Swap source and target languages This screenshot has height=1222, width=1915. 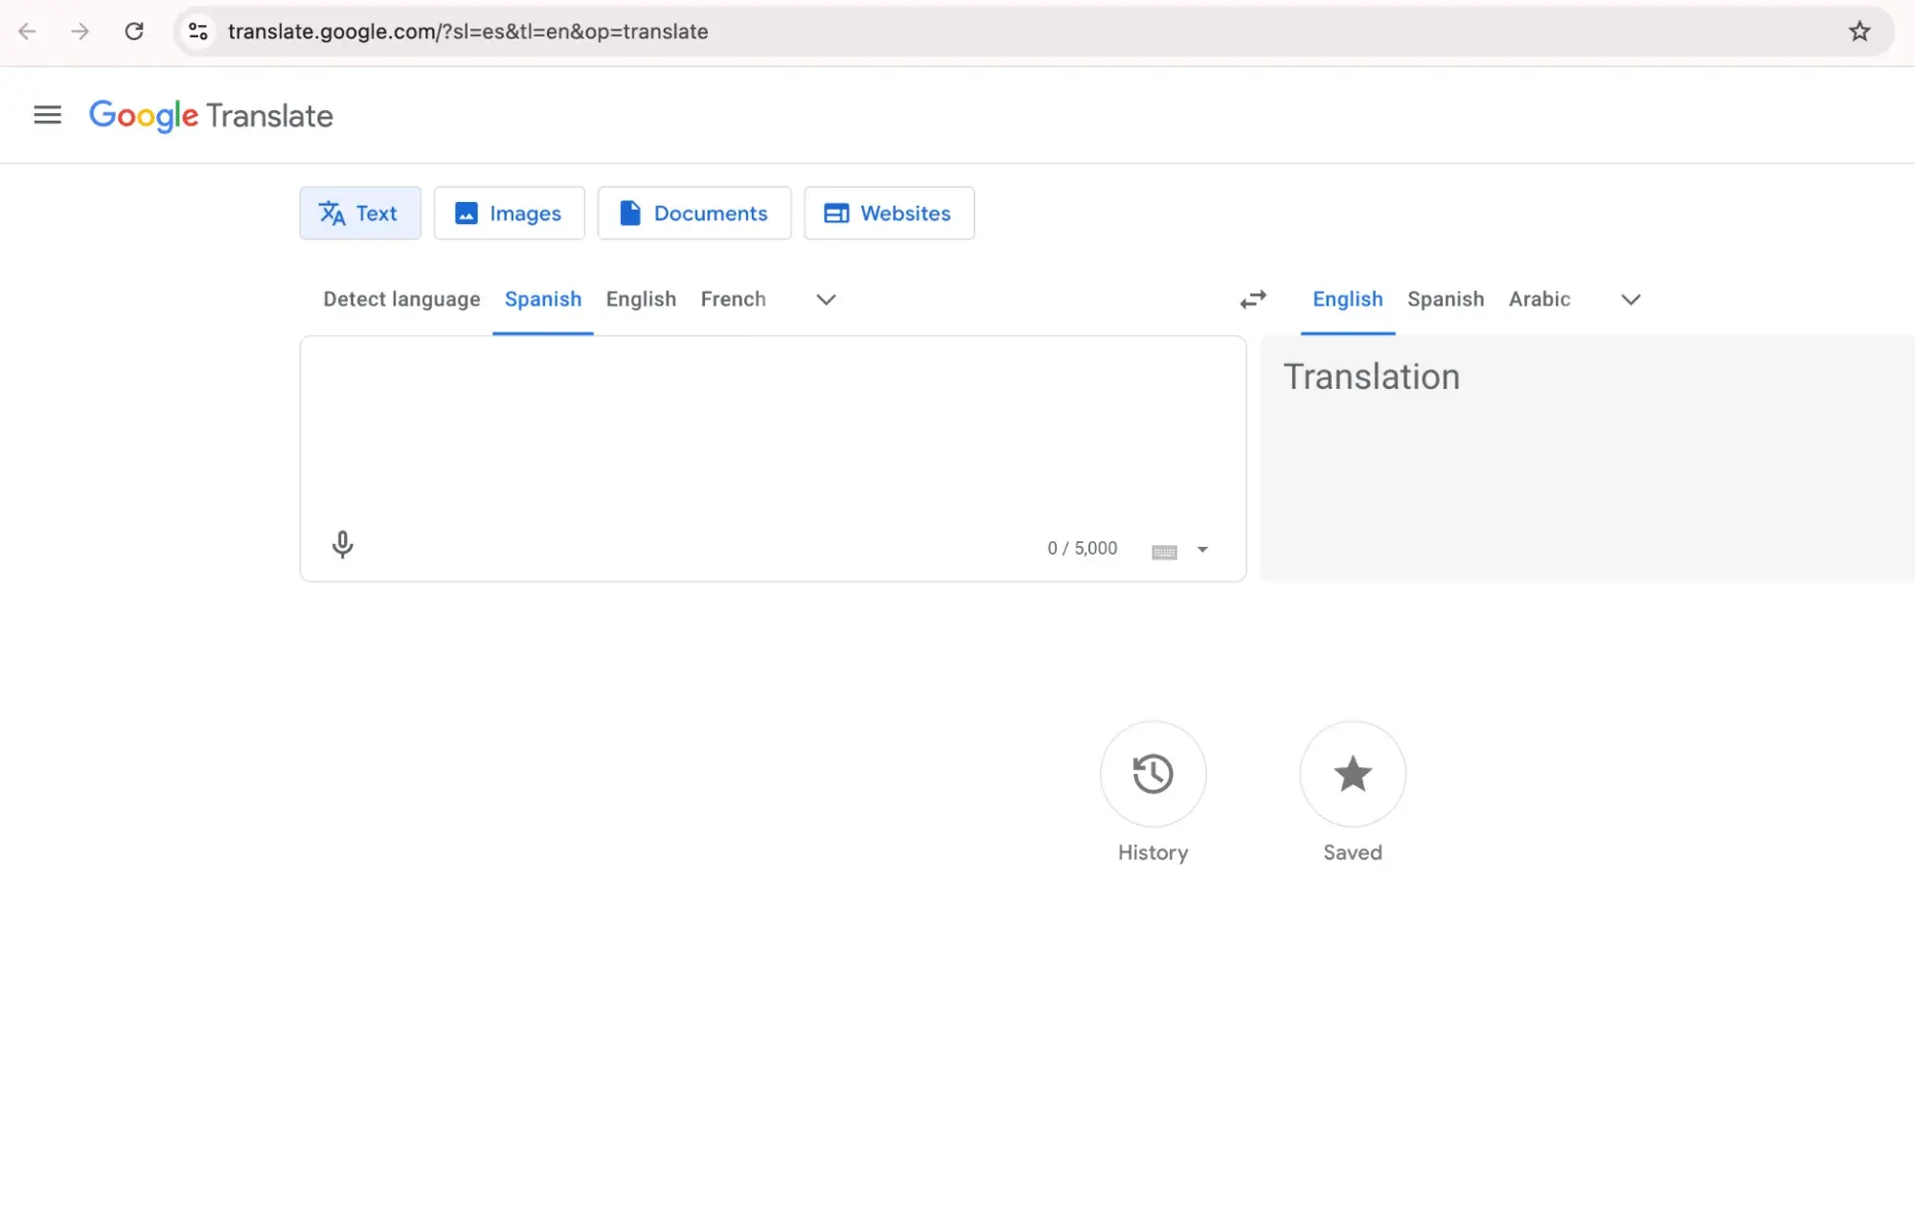point(1253,300)
